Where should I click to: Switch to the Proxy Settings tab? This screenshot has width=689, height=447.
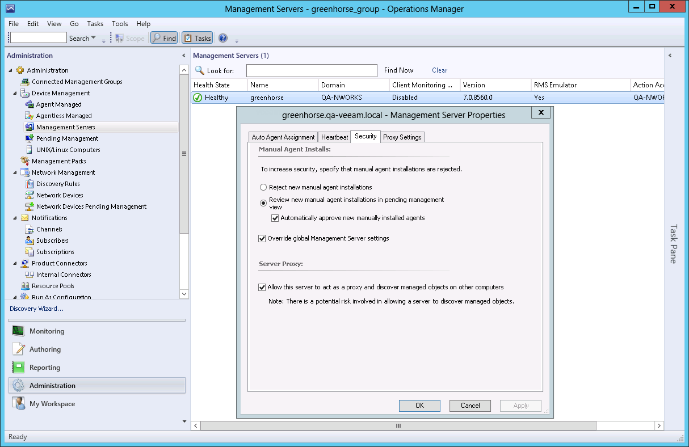(402, 137)
